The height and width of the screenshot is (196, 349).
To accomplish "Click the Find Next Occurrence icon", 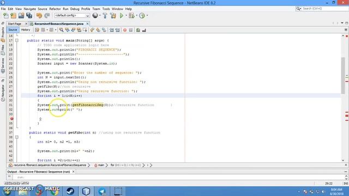I will pos(73,30).
